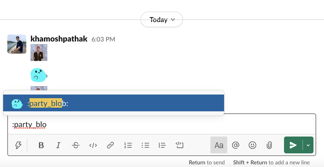Open the Today date dropdown
Image resolution: width=324 pixels, height=167 pixels.
161,19
